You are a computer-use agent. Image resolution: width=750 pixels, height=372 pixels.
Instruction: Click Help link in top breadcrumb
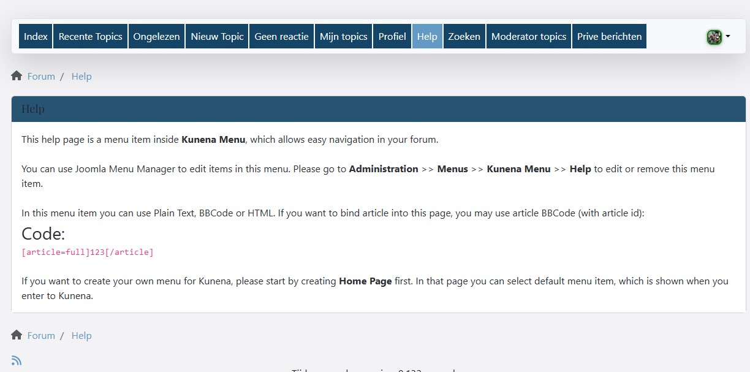[x=81, y=77]
